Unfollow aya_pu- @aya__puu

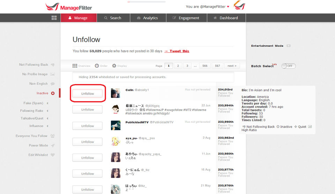(x=87, y=142)
